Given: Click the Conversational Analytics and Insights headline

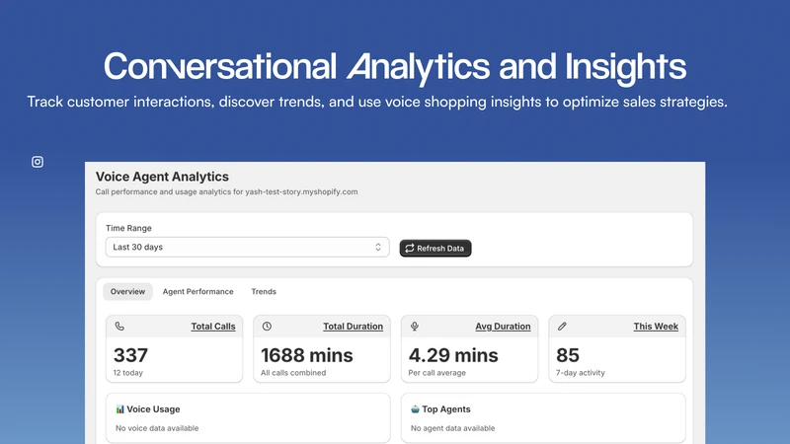Looking at the screenshot, I should (394, 66).
